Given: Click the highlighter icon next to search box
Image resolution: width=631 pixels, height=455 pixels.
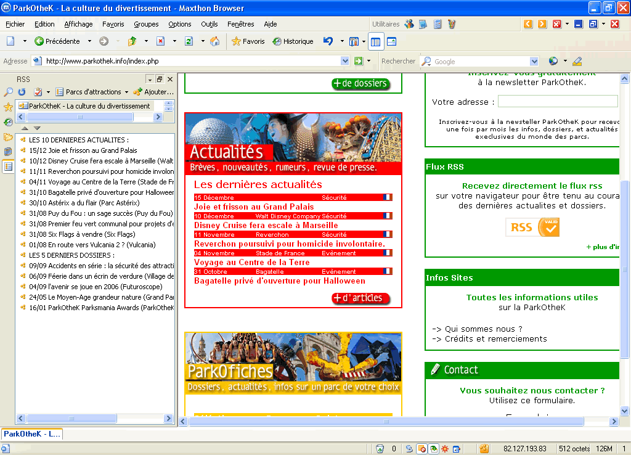Looking at the screenshot, I should [577, 61].
